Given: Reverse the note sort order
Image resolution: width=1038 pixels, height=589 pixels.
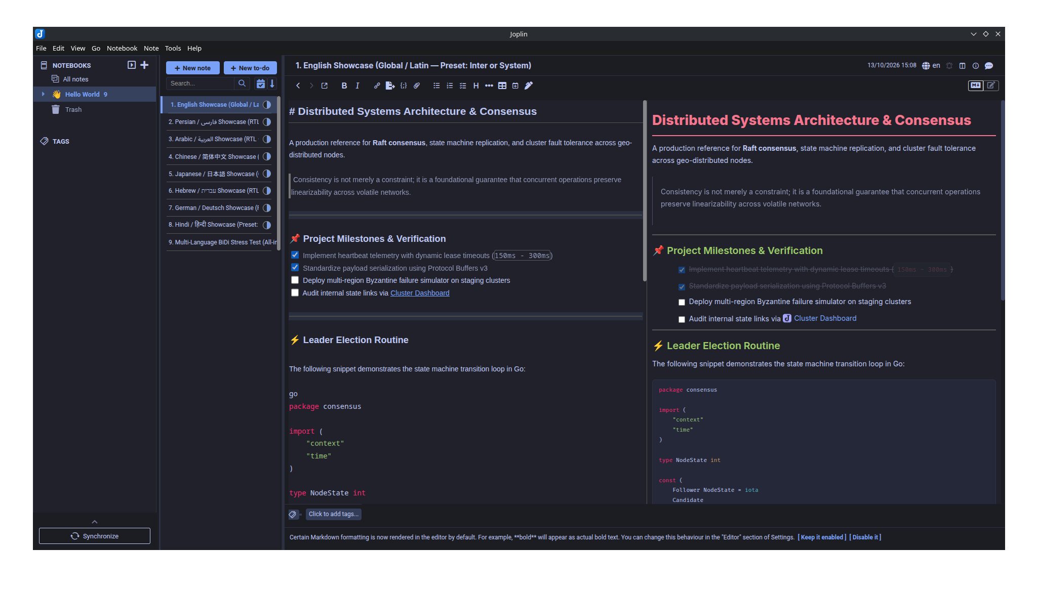Looking at the screenshot, I should pyautogui.click(x=272, y=83).
